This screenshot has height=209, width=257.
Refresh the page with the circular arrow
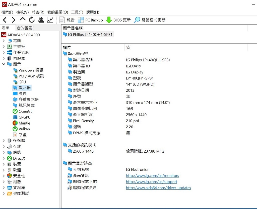(x=32, y=20)
